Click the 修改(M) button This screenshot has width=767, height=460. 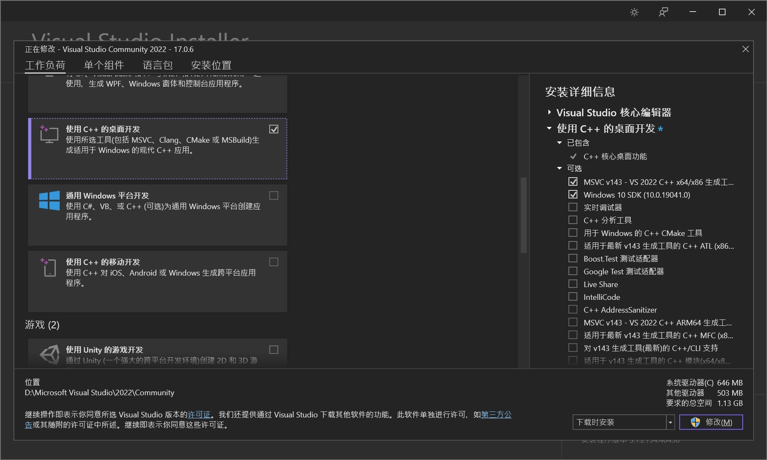coord(711,422)
